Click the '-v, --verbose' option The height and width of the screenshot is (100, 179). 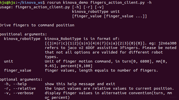point(19,93)
